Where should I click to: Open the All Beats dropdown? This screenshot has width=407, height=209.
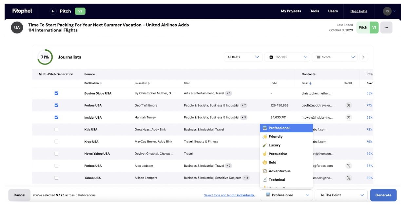(243, 57)
